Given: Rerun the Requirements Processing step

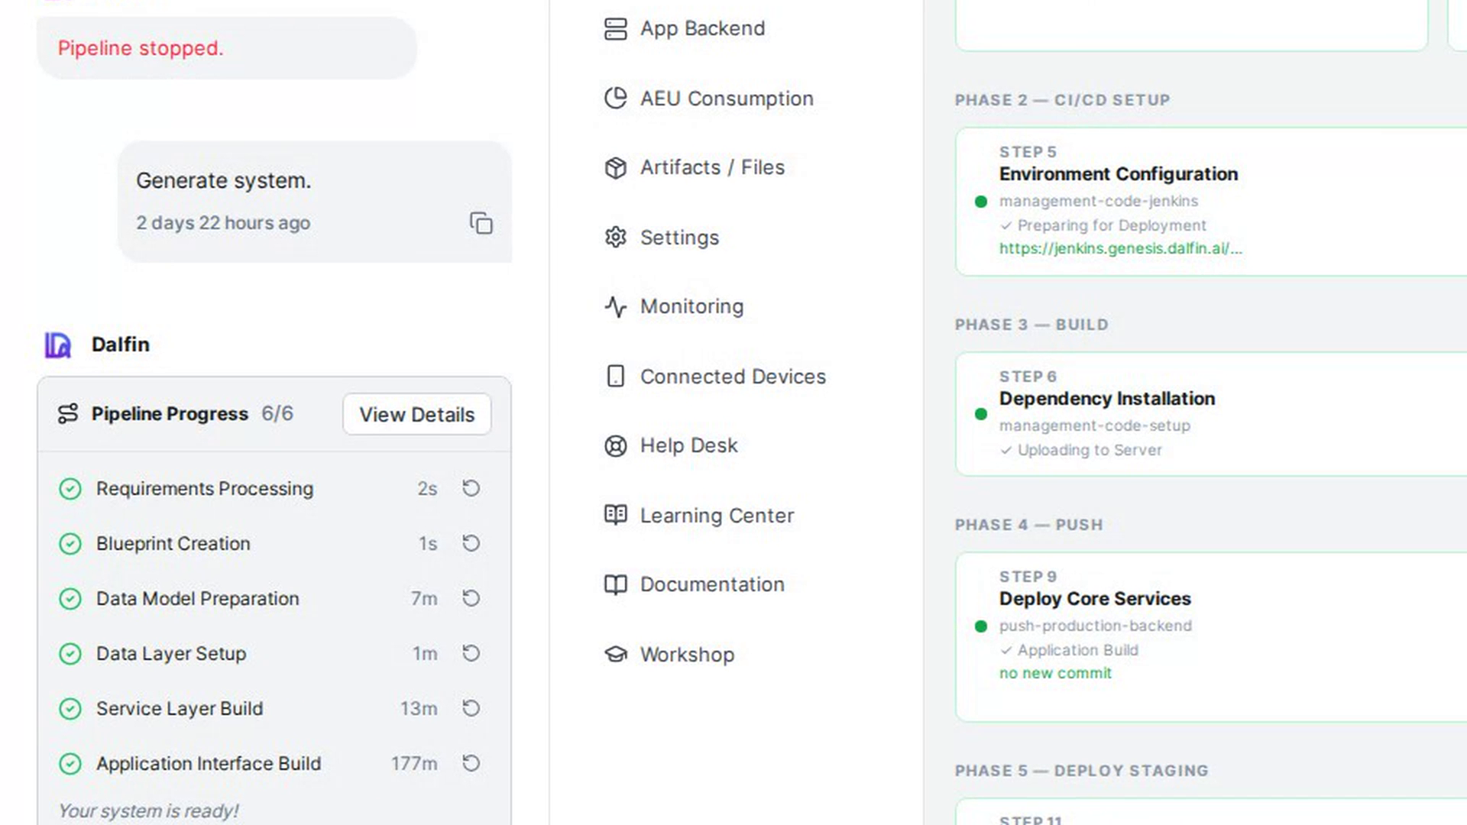Looking at the screenshot, I should [471, 488].
